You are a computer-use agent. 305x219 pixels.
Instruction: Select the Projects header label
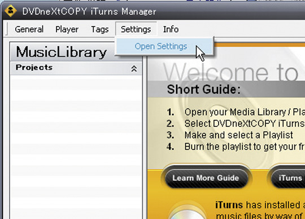click(x=34, y=67)
